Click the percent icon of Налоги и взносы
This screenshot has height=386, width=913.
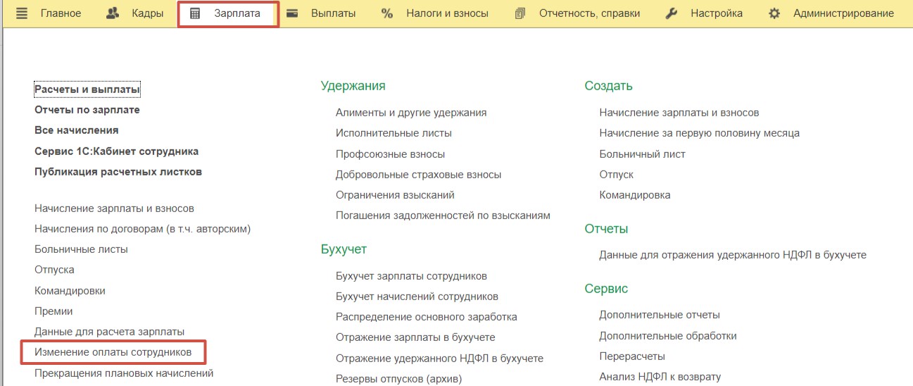tap(387, 13)
